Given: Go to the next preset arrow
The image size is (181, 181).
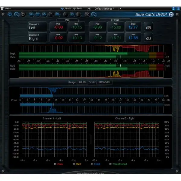Looking at the screenshot, I should click(x=120, y=8).
